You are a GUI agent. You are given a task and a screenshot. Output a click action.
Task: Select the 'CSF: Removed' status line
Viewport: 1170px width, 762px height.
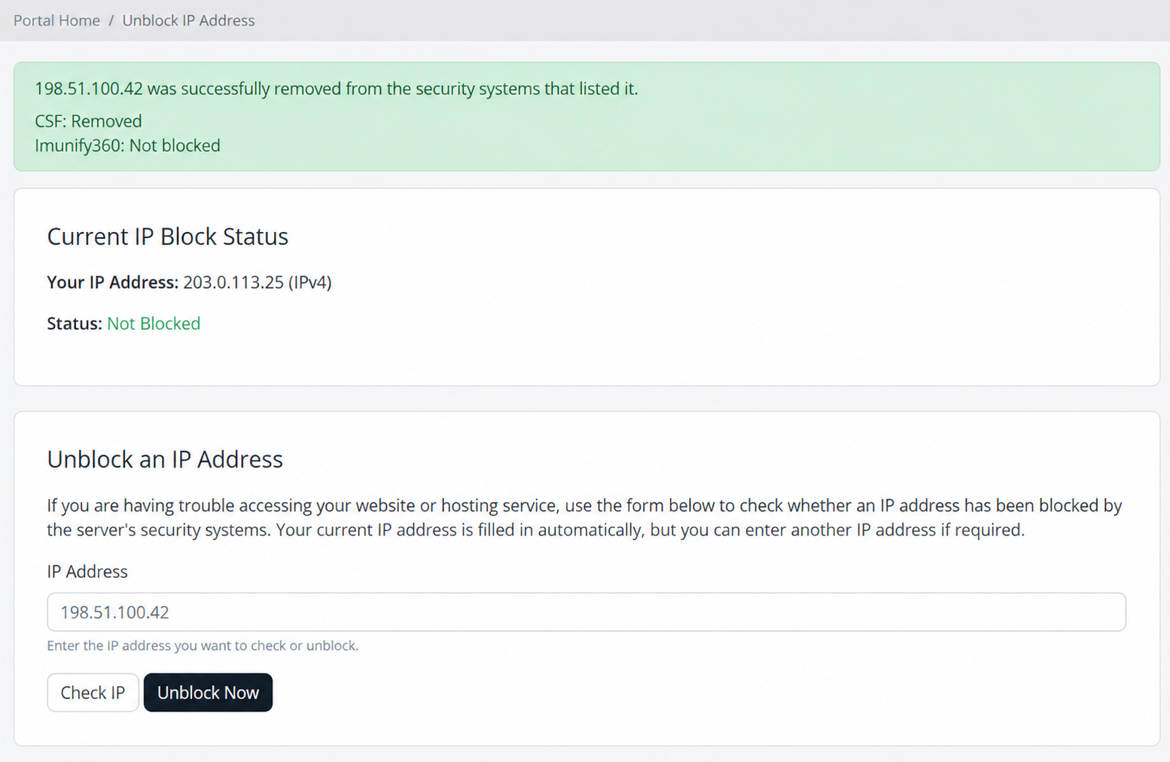tap(88, 120)
